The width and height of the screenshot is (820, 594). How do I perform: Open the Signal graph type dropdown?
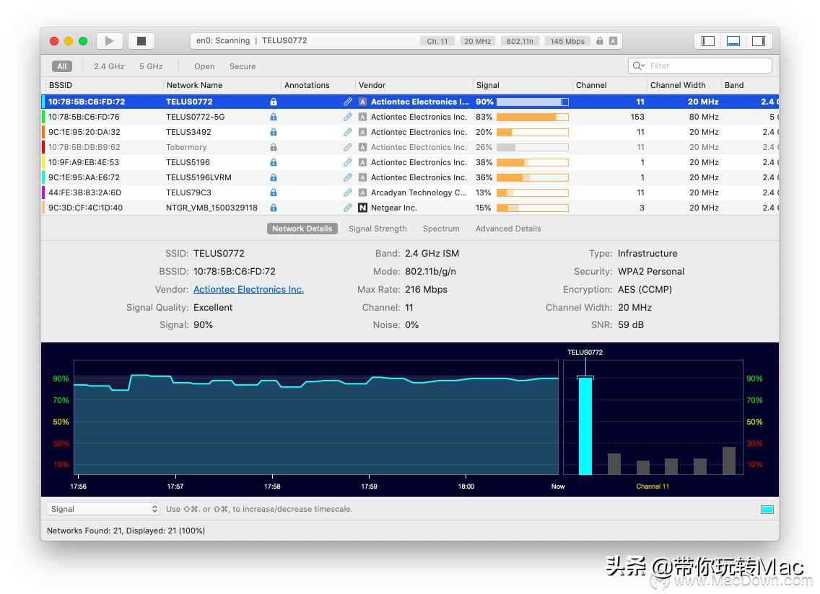point(103,509)
